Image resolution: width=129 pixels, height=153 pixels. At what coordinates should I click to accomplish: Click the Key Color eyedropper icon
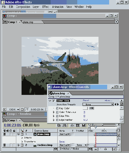pyautogui.click(x=92, y=108)
